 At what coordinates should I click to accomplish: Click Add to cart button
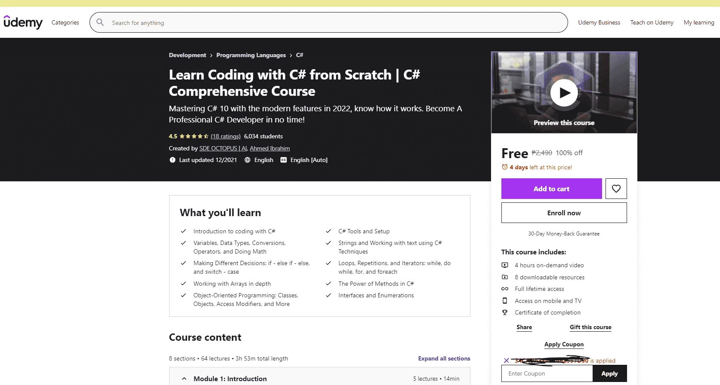551,189
